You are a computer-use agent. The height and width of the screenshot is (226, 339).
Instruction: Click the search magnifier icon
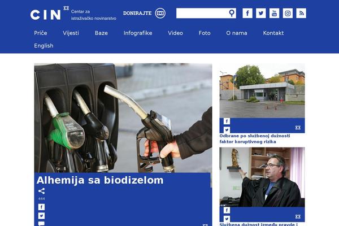pyautogui.click(x=232, y=13)
